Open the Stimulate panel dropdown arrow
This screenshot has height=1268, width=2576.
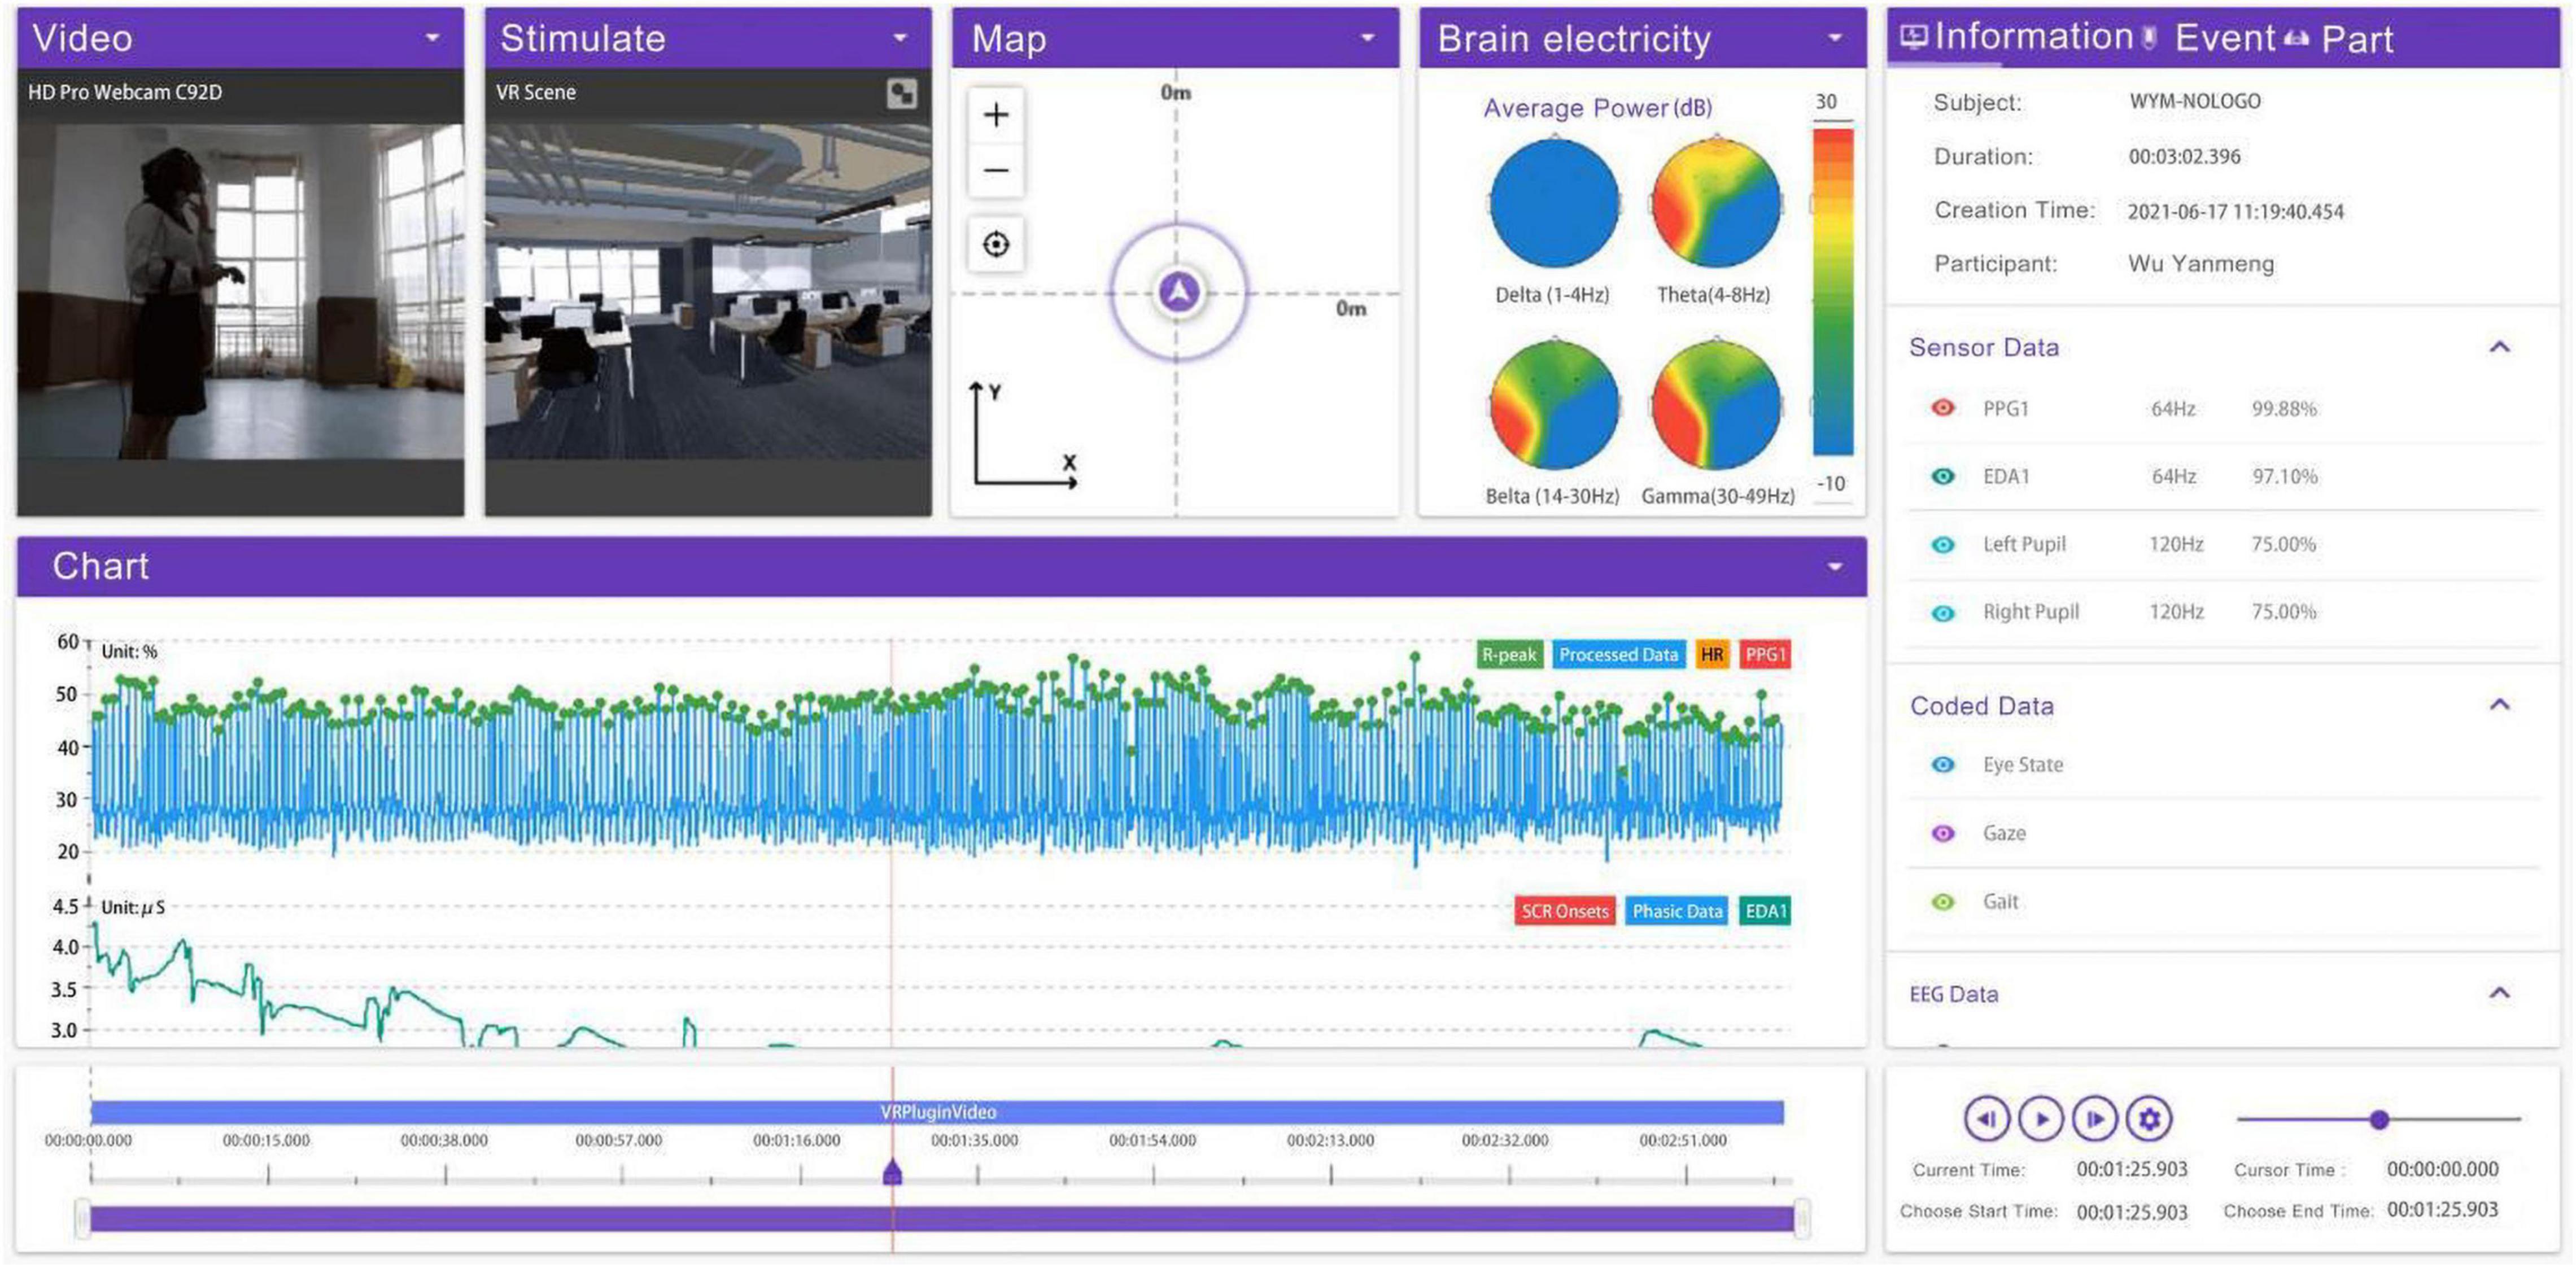900,38
